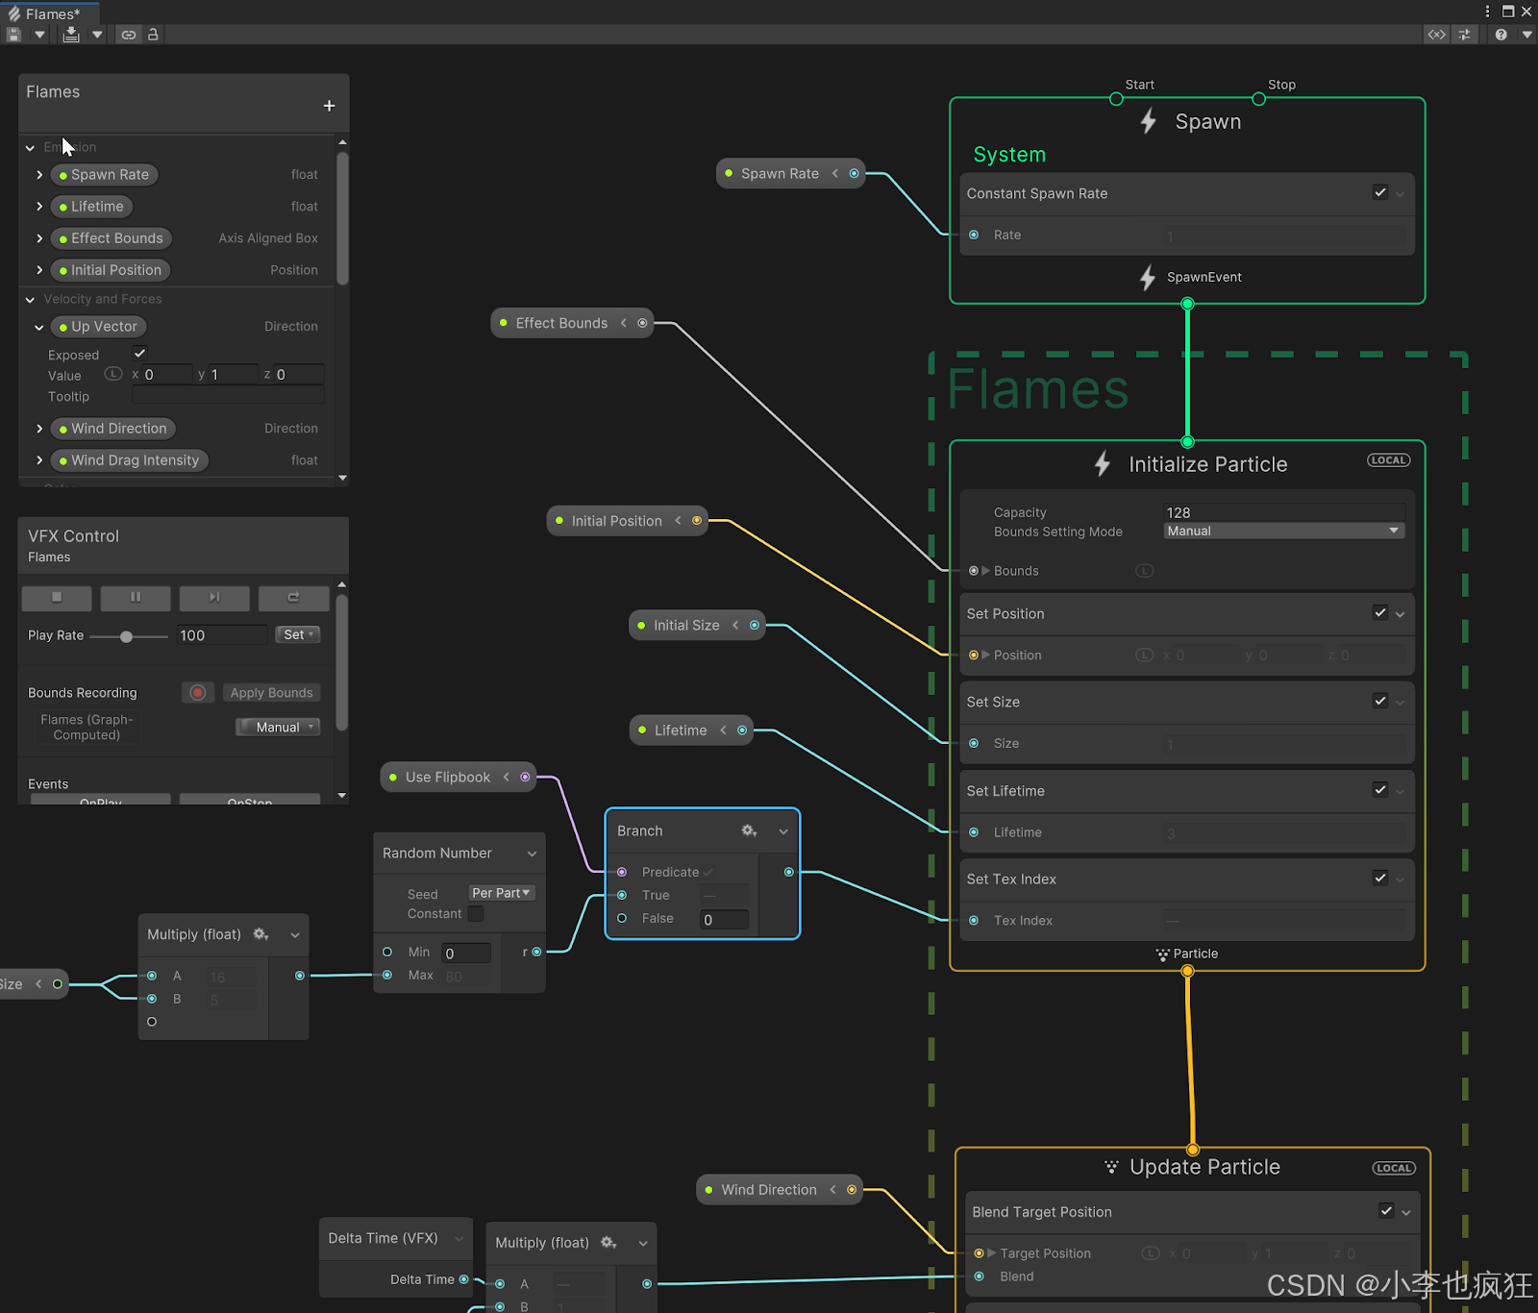Expand the Delta Time (VFX) node chevron
1538x1313 pixels.
pos(459,1239)
